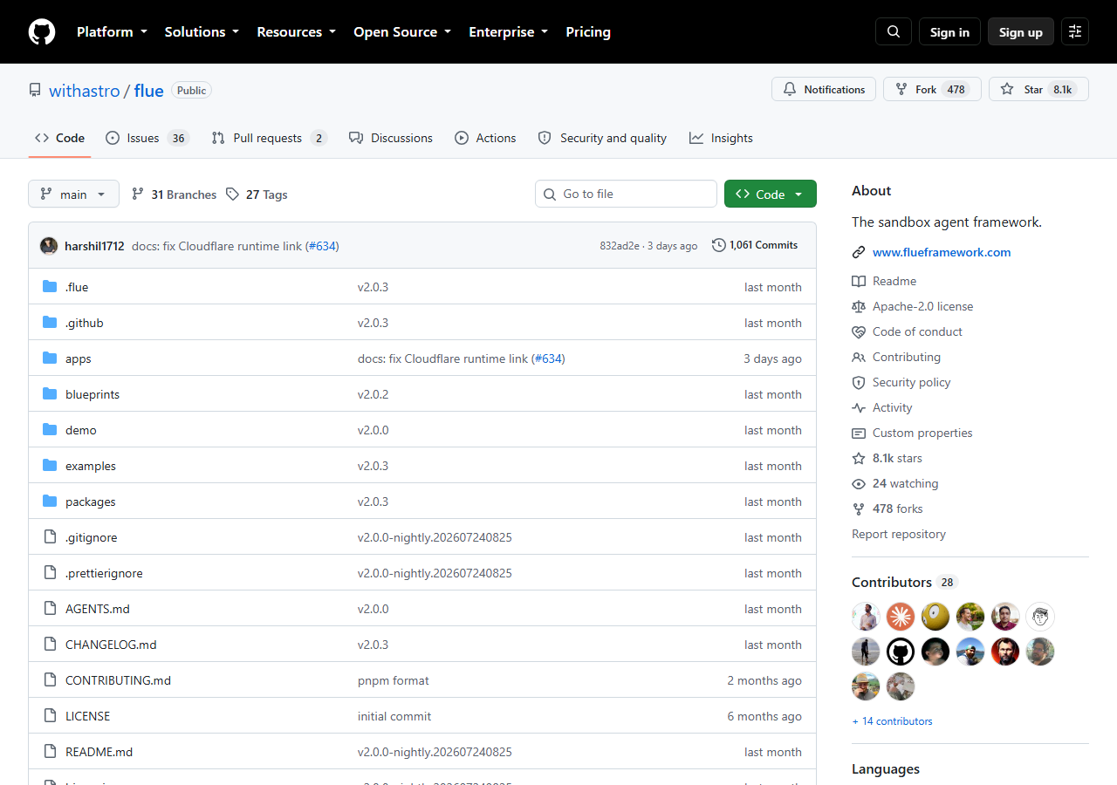The height and width of the screenshot is (785, 1117).
Task: Open the main branch selector dropdown
Action: point(73,194)
